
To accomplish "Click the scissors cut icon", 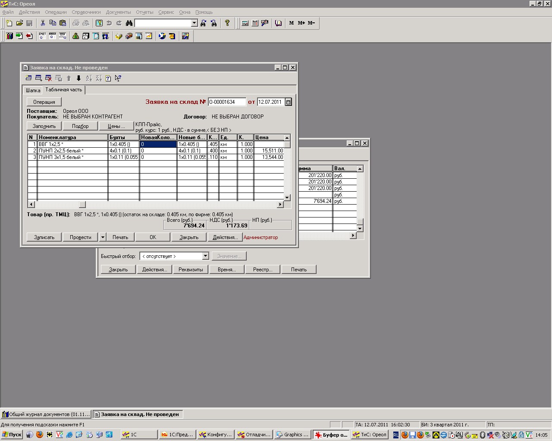I will (x=43, y=23).
